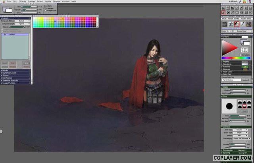Click the Diffusion slider in Water section

[x=238, y=90]
